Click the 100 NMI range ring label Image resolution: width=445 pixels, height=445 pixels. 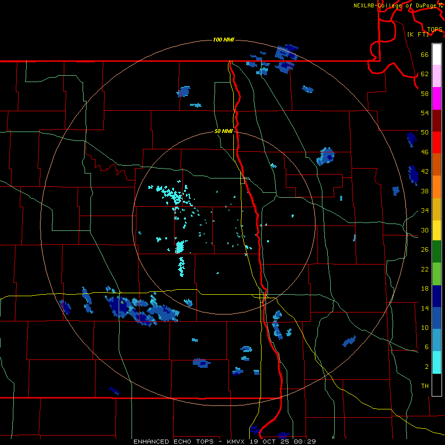(223, 40)
